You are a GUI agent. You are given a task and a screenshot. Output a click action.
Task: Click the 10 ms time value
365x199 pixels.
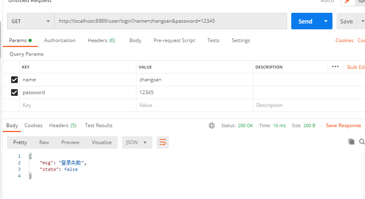pyautogui.click(x=279, y=126)
